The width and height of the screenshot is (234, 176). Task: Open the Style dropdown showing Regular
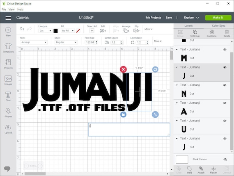click(66, 42)
